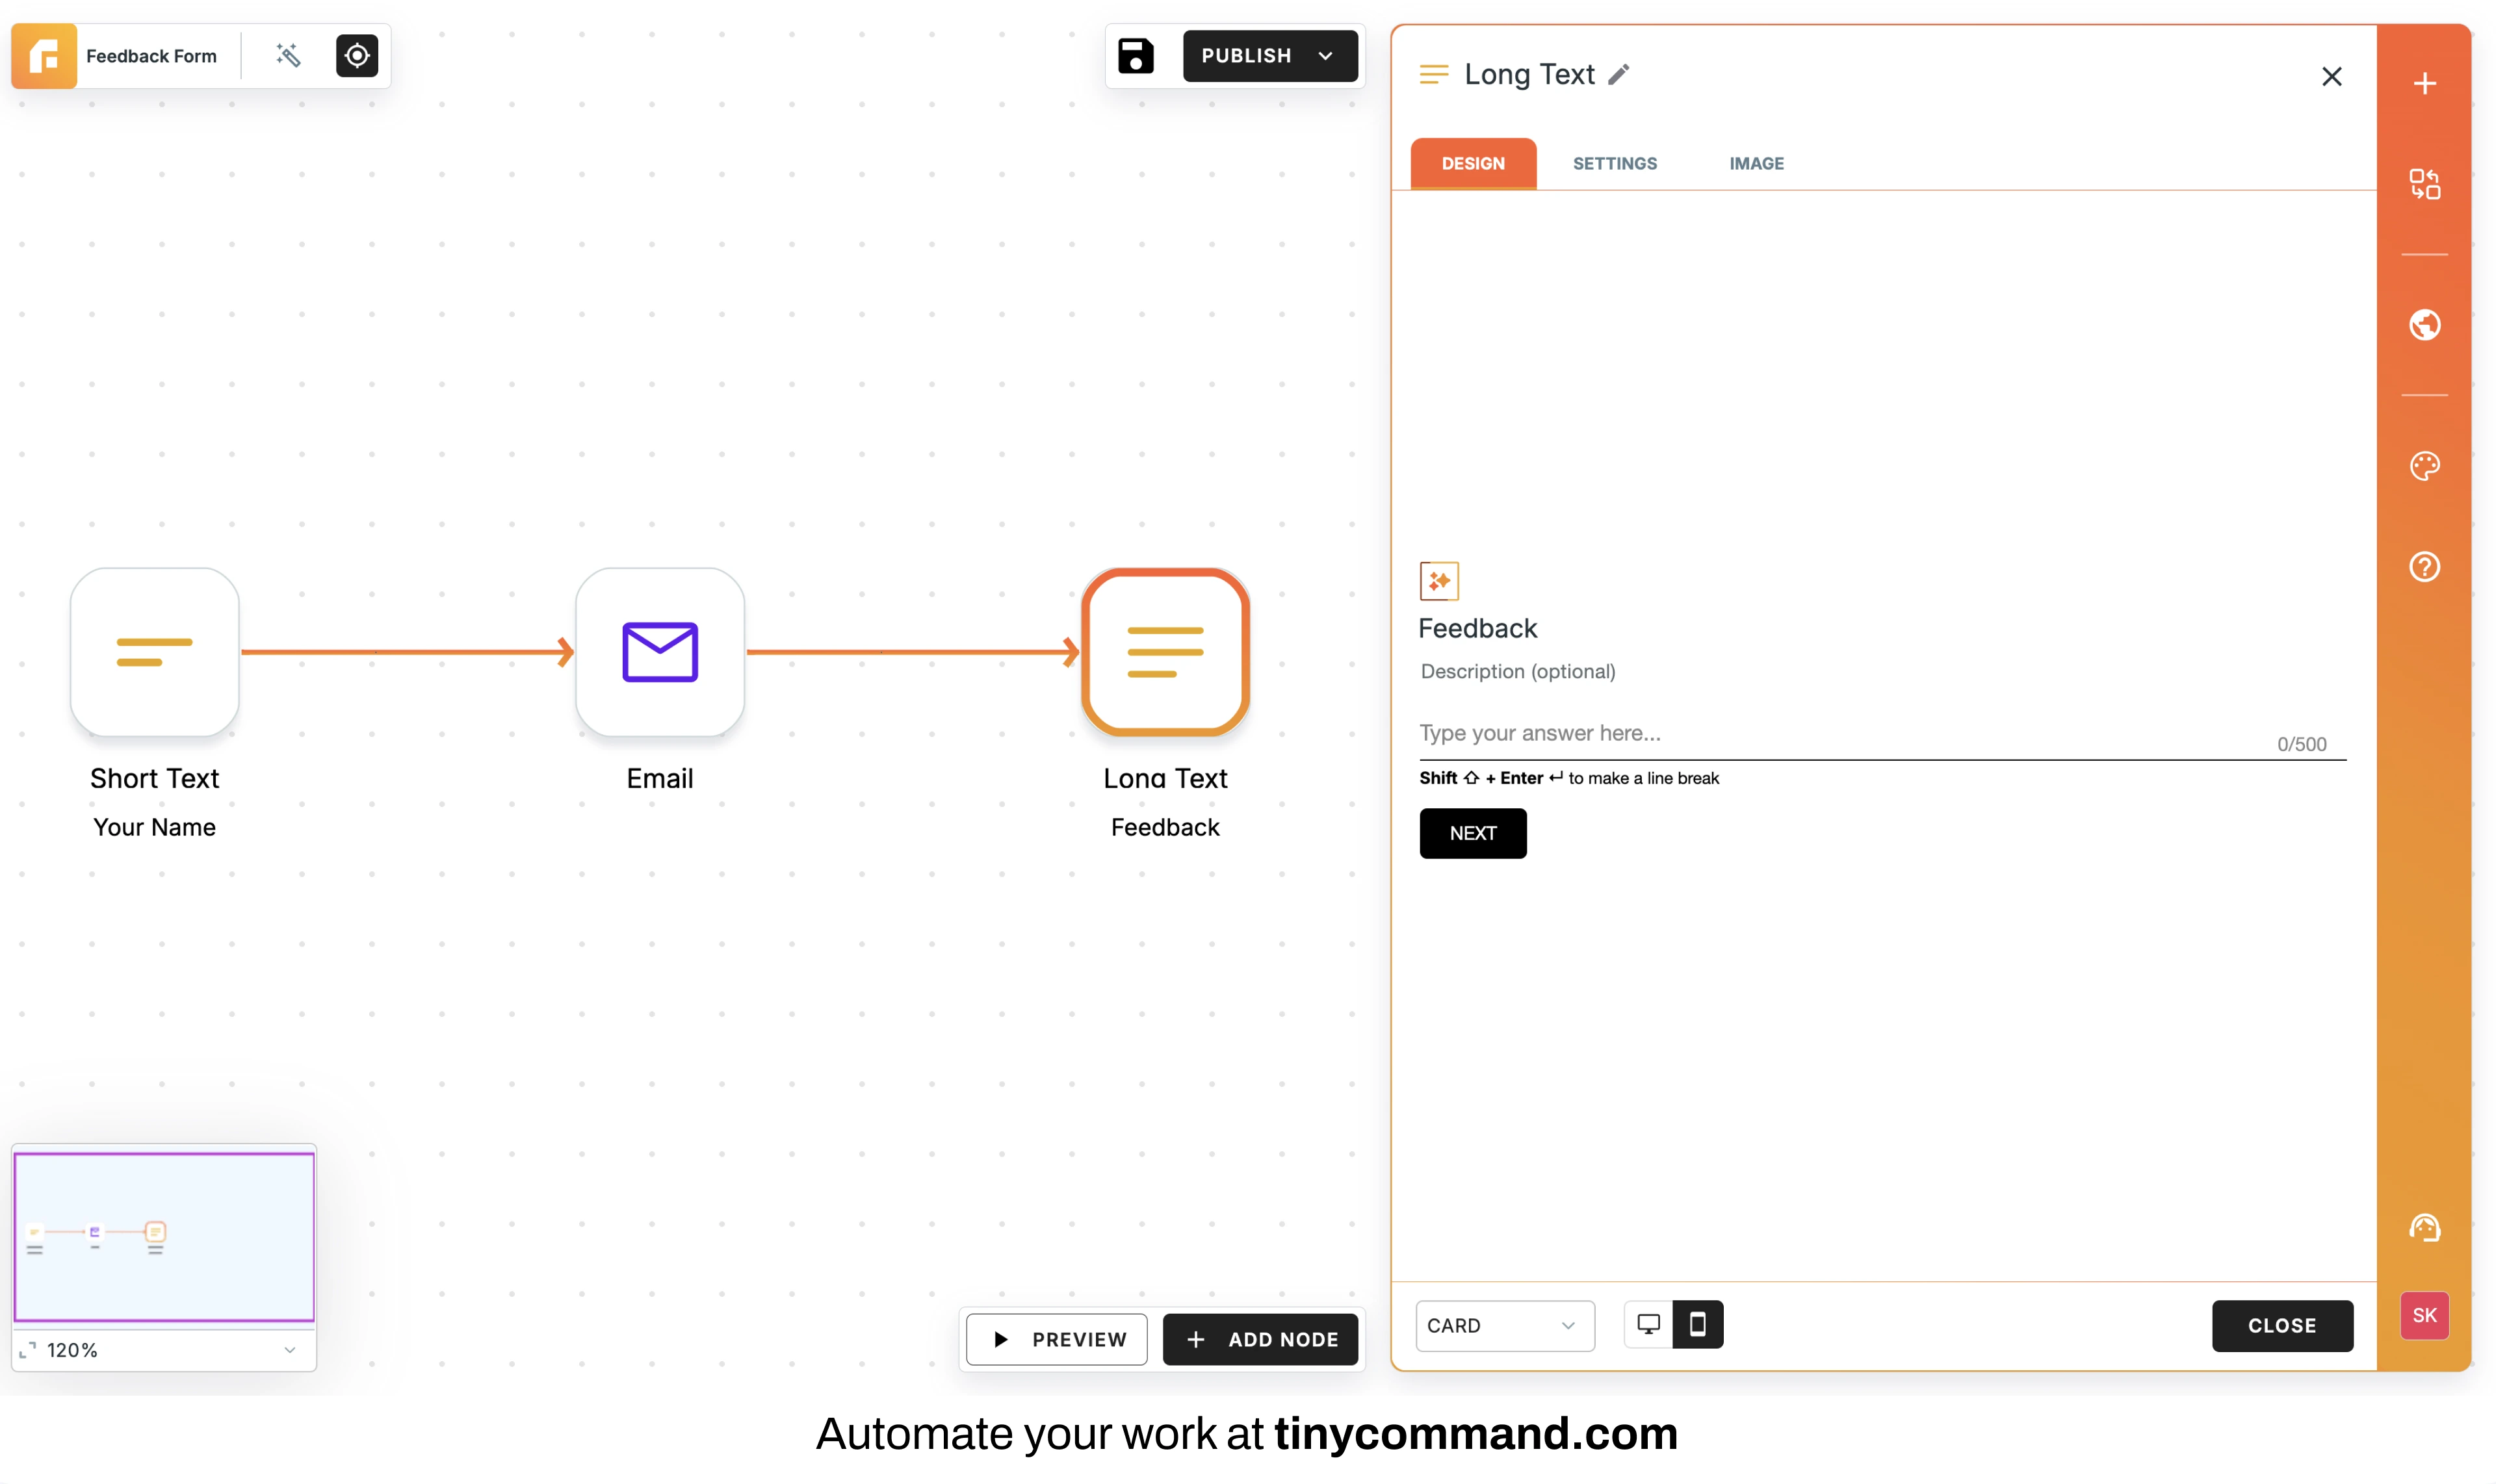Open the help question mark icon
The image size is (2496, 1484).
2425,566
